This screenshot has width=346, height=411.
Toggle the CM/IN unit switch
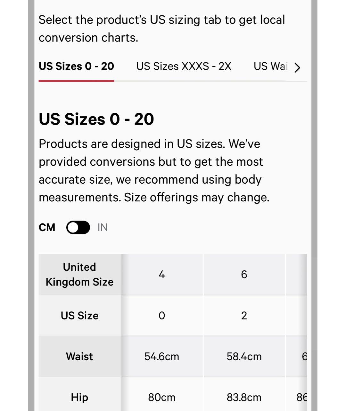(78, 227)
